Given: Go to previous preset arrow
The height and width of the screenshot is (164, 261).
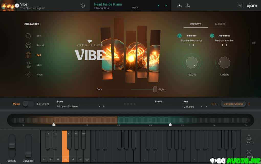Looking at the screenshot, I should [159, 6].
